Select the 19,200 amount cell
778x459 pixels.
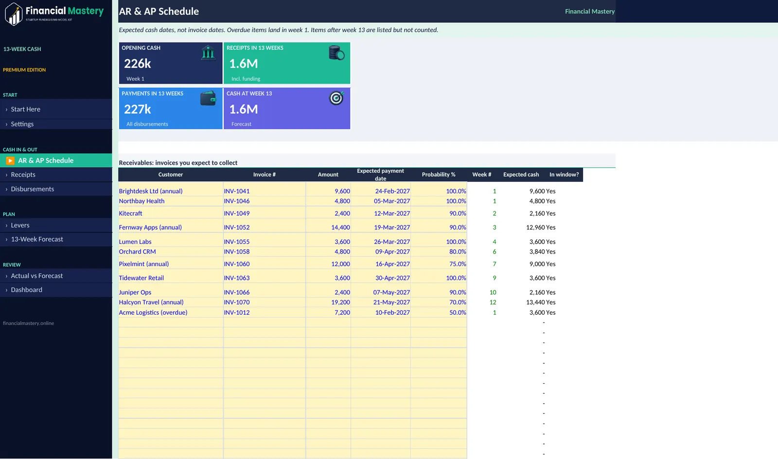[x=328, y=302]
